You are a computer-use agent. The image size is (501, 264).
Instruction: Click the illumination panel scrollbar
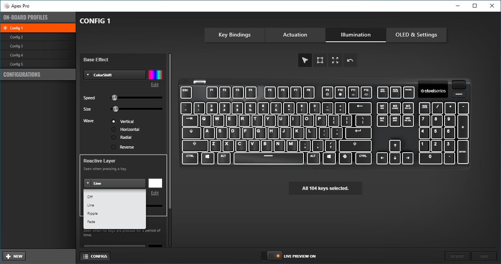click(x=170, y=131)
